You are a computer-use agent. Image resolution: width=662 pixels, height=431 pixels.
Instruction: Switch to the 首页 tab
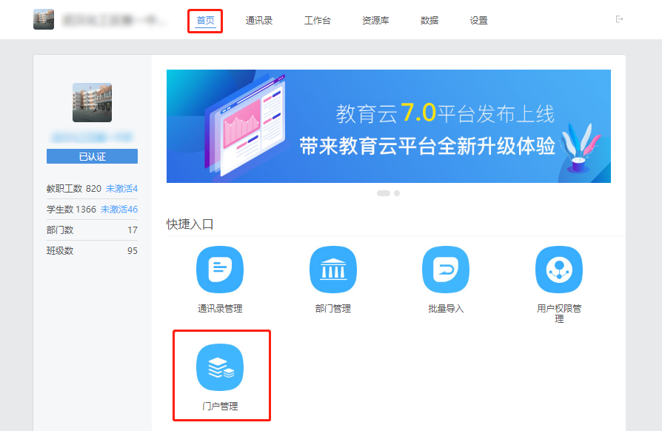tap(205, 20)
